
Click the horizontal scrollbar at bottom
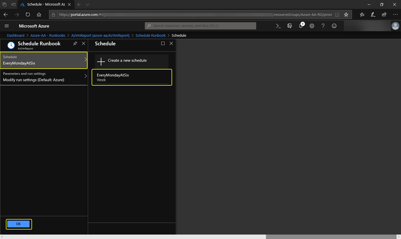331,237
